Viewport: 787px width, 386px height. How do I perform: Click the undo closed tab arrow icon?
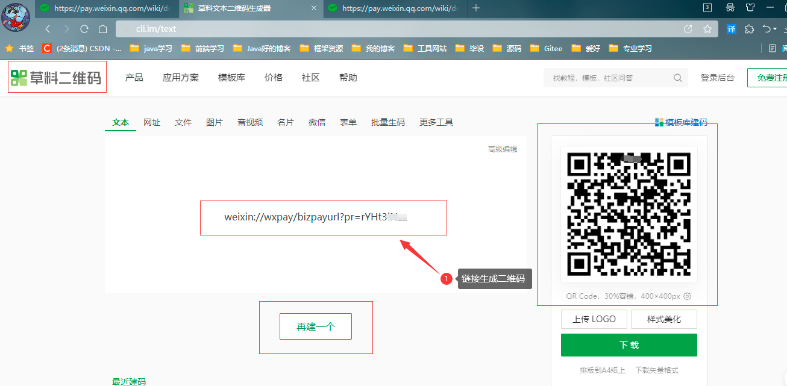[767, 29]
